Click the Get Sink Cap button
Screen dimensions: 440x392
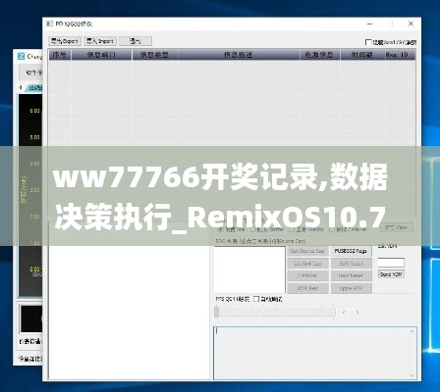point(307,264)
